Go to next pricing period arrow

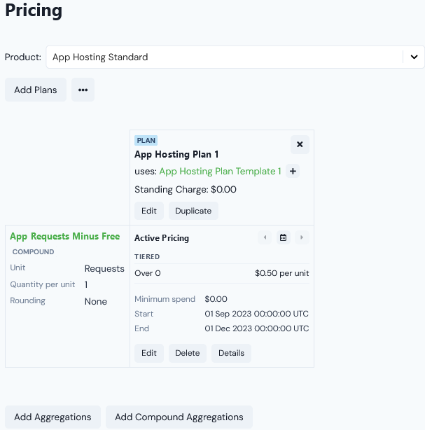coord(301,238)
